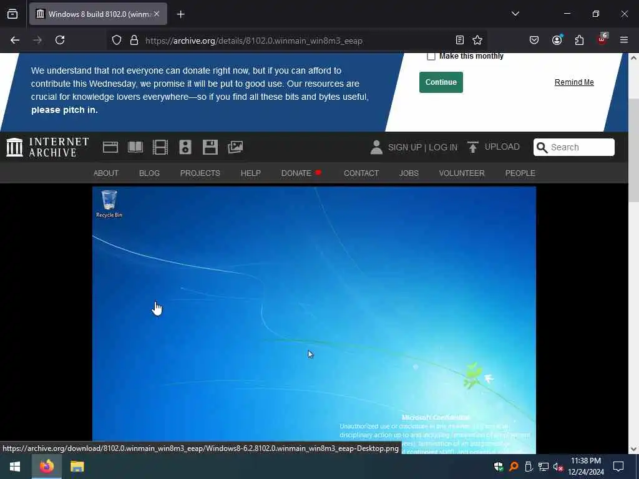Open the muted volume tray icon

point(559,467)
